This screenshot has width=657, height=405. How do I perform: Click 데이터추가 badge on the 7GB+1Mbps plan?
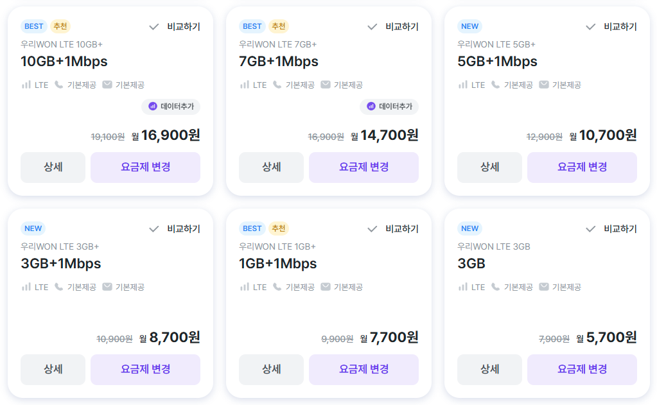point(389,107)
